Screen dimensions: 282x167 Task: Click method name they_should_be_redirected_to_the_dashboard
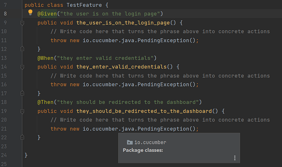coord(144,111)
